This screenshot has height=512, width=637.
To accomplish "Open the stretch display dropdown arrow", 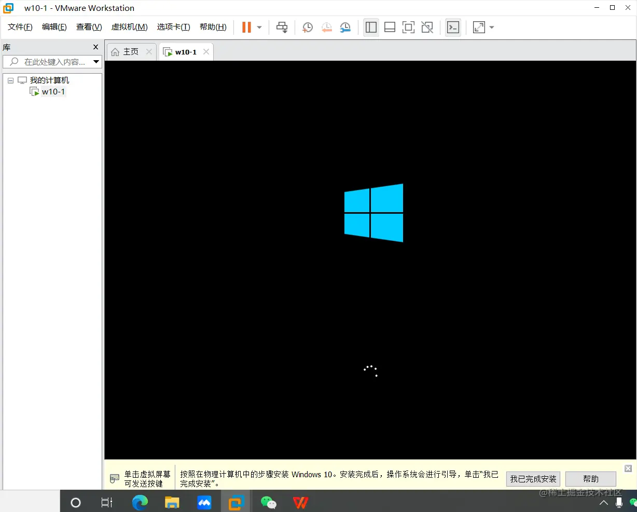I will 492,27.
